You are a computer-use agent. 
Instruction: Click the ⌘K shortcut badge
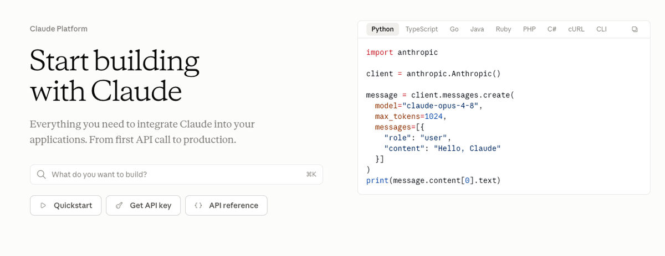click(311, 174)
